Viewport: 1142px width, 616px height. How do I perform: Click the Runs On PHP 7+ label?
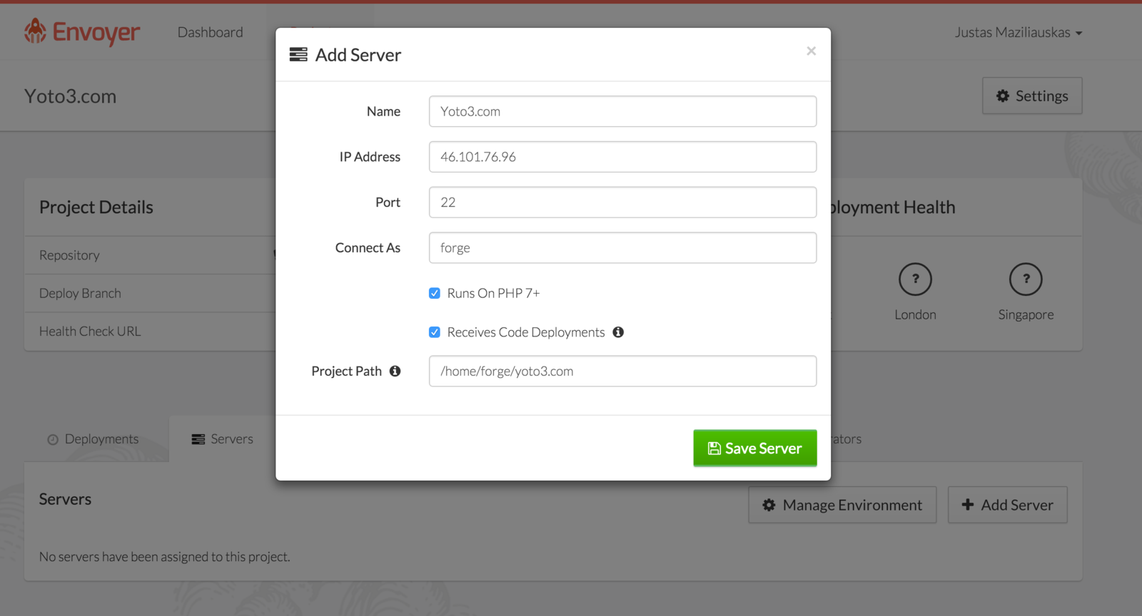493,293
